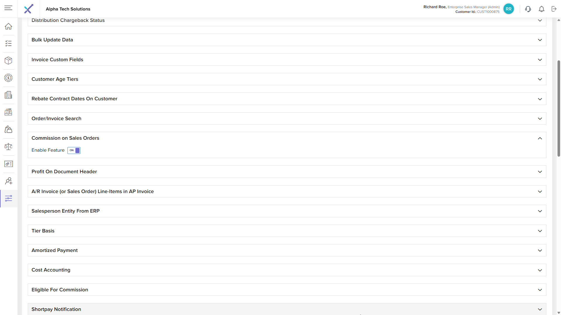Viewport: 561px width, 315px height.
Task: Collapse Commission on Sales Orders section
Action: pos(540,138)
